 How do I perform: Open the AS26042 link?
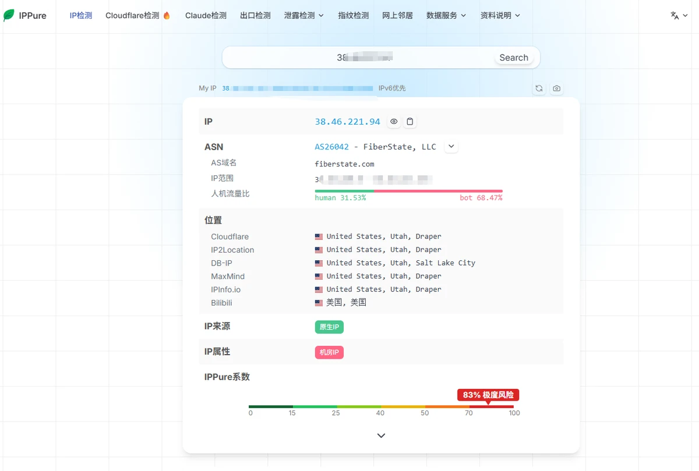click(332, 147)
